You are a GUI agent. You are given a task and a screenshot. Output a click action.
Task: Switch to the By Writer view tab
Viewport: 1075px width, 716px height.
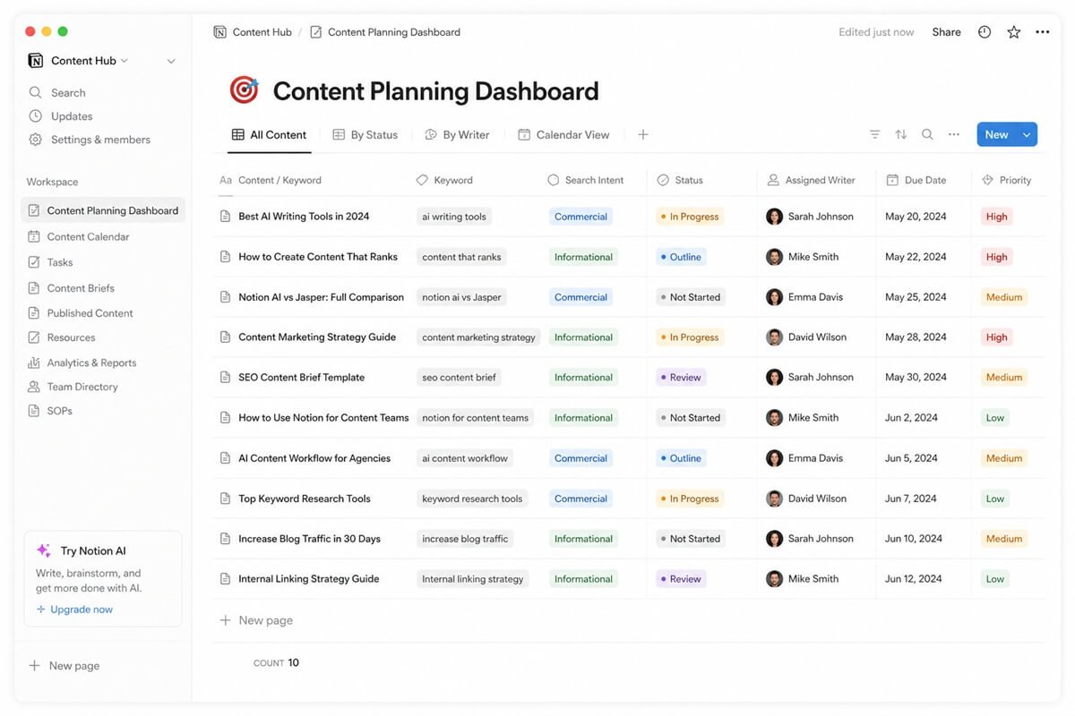point(457,135)
